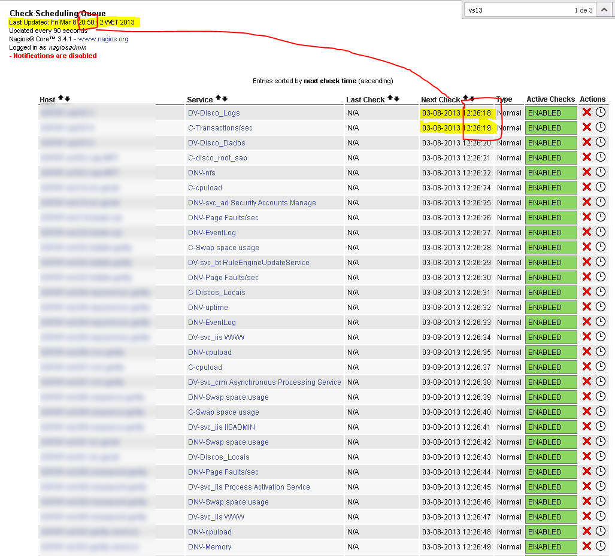Image resolution: width=615 pixels, height=556 pixels.
Task: Open the www.nagios.org link
Action: (103, 39)
